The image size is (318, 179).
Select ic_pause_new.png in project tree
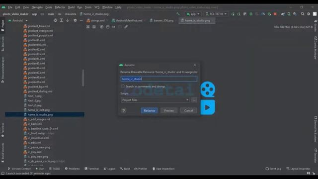[39, 147]
